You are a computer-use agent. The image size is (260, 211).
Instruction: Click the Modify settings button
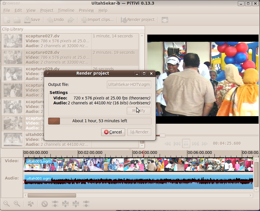click(x=139, y=111)
